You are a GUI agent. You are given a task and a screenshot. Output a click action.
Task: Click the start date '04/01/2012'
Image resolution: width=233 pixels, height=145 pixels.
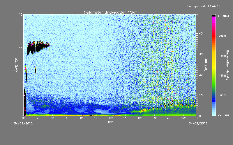[x=23, y=124]
